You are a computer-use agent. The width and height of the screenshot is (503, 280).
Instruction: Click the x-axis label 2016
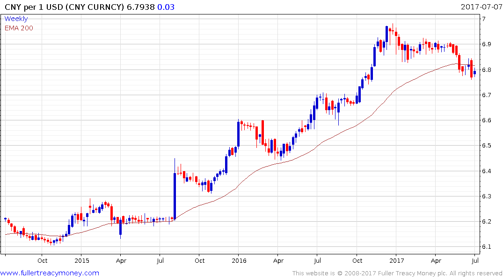(x=239, y=260)
